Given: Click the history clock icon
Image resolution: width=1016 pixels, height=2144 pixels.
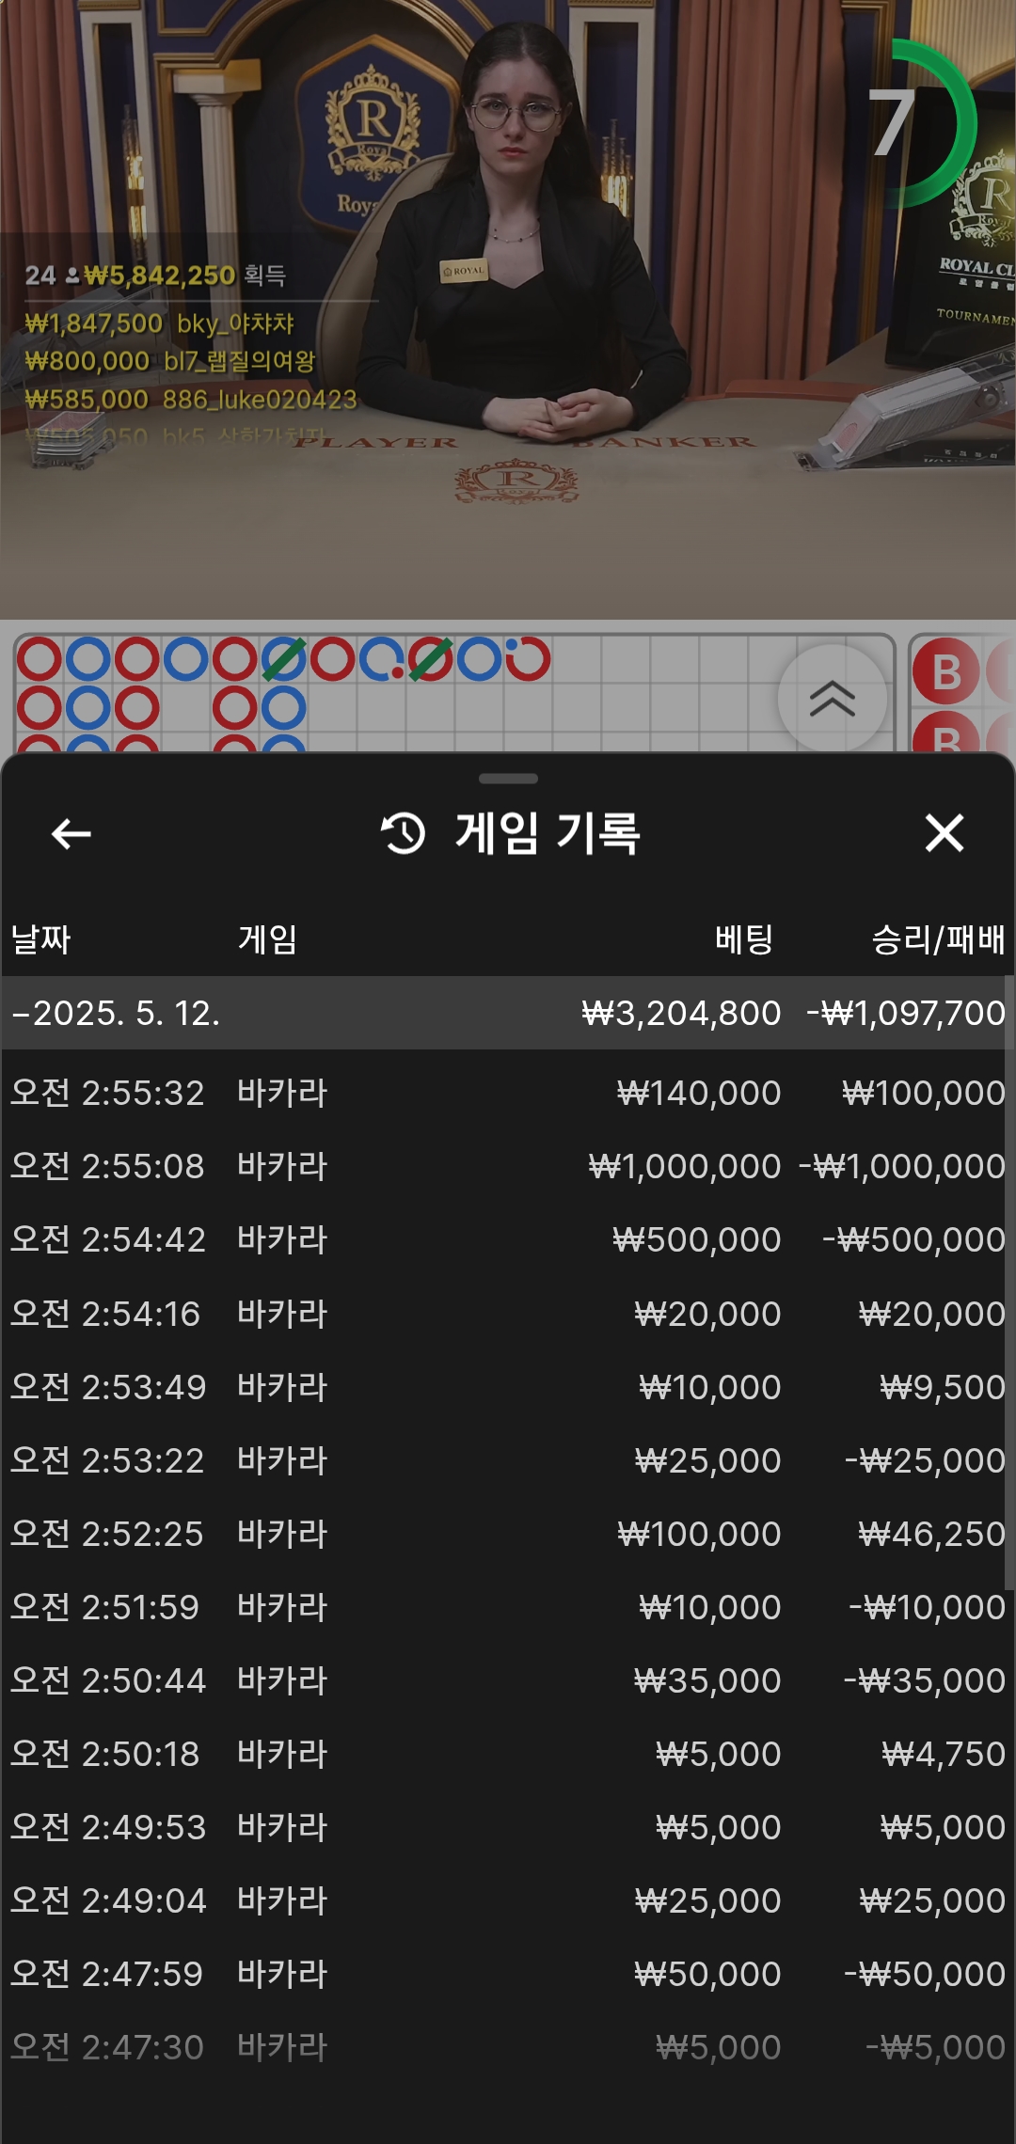Looking at the screenshot, I should (404, 833).
